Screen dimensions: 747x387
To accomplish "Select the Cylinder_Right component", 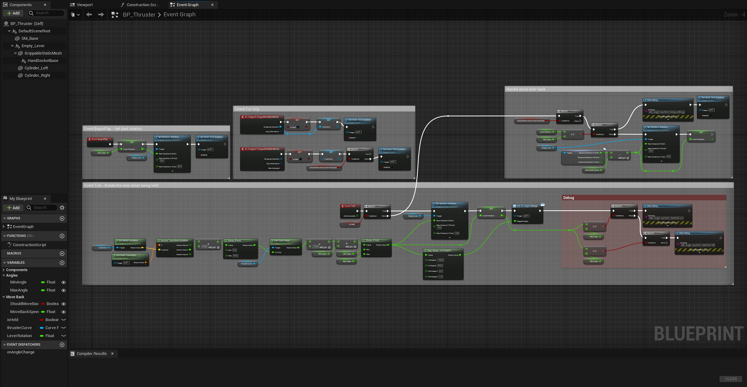I will tap(37, 75).
